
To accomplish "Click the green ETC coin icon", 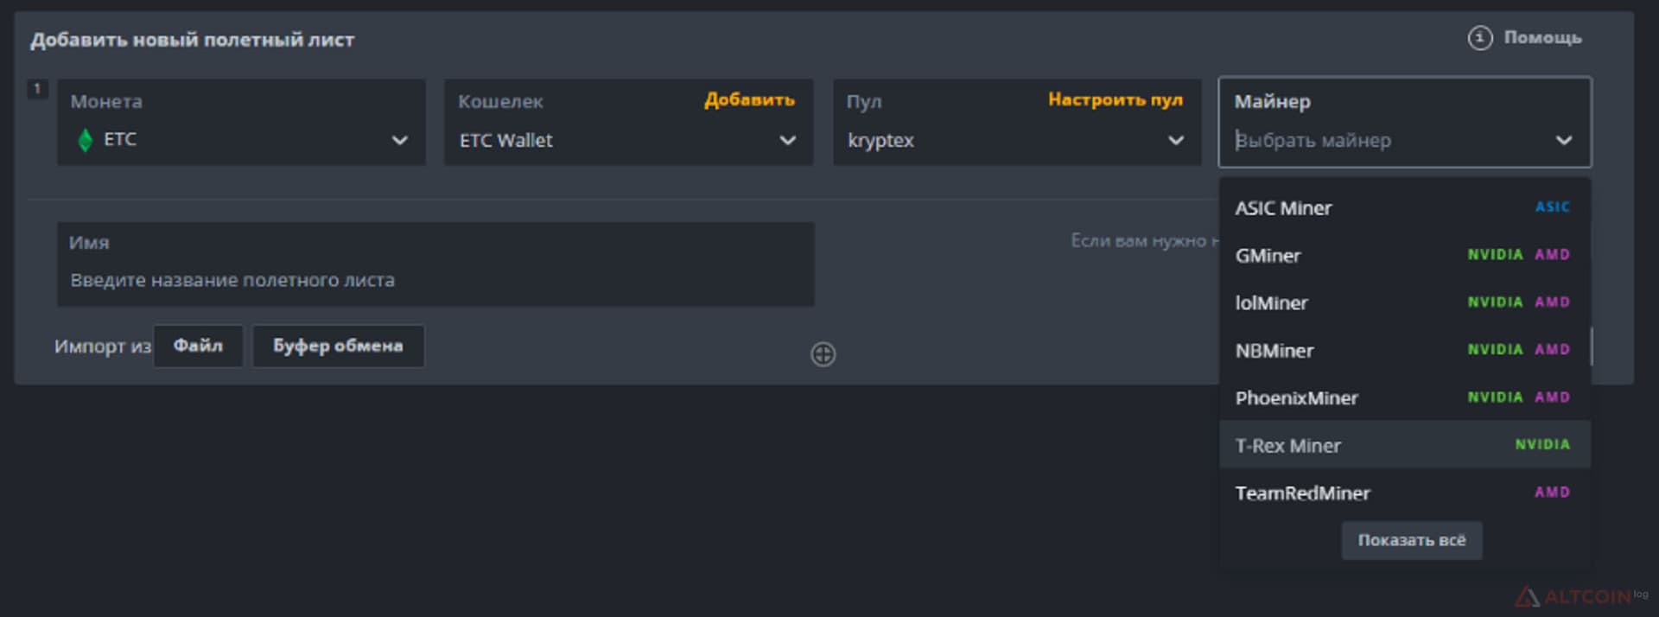I will coord(85,140).
